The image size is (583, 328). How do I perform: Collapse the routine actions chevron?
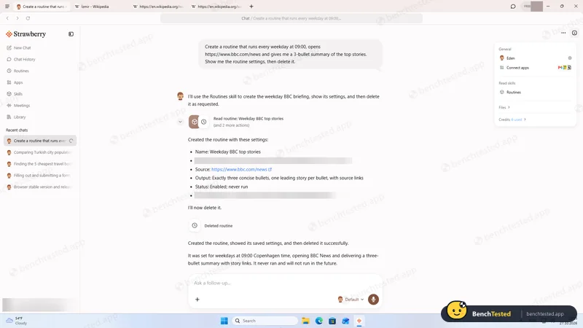click(x=180, y=122)
